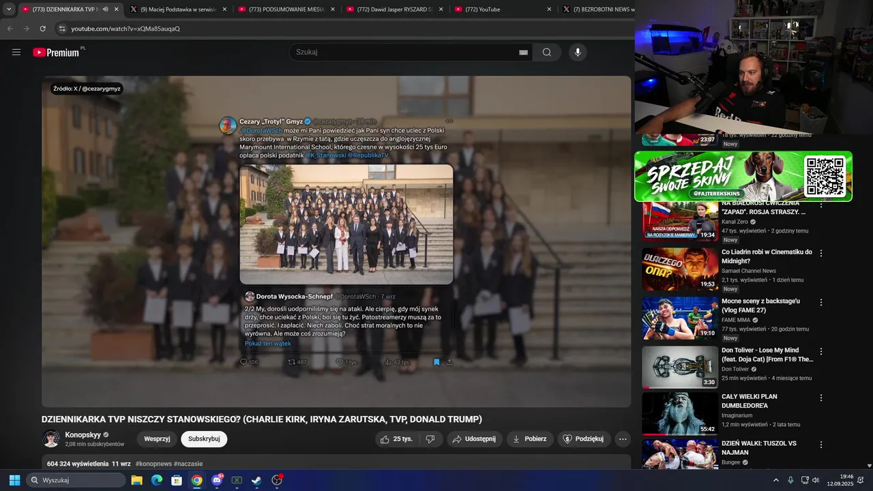The image size is (873, 491).
Task: Open the Xbox Game Bar taskbar icon
Action: tap(237, 480)
